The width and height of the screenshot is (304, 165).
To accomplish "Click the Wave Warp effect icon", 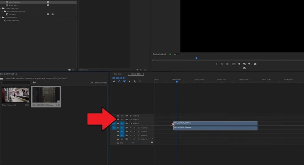I will click(7, 5).
